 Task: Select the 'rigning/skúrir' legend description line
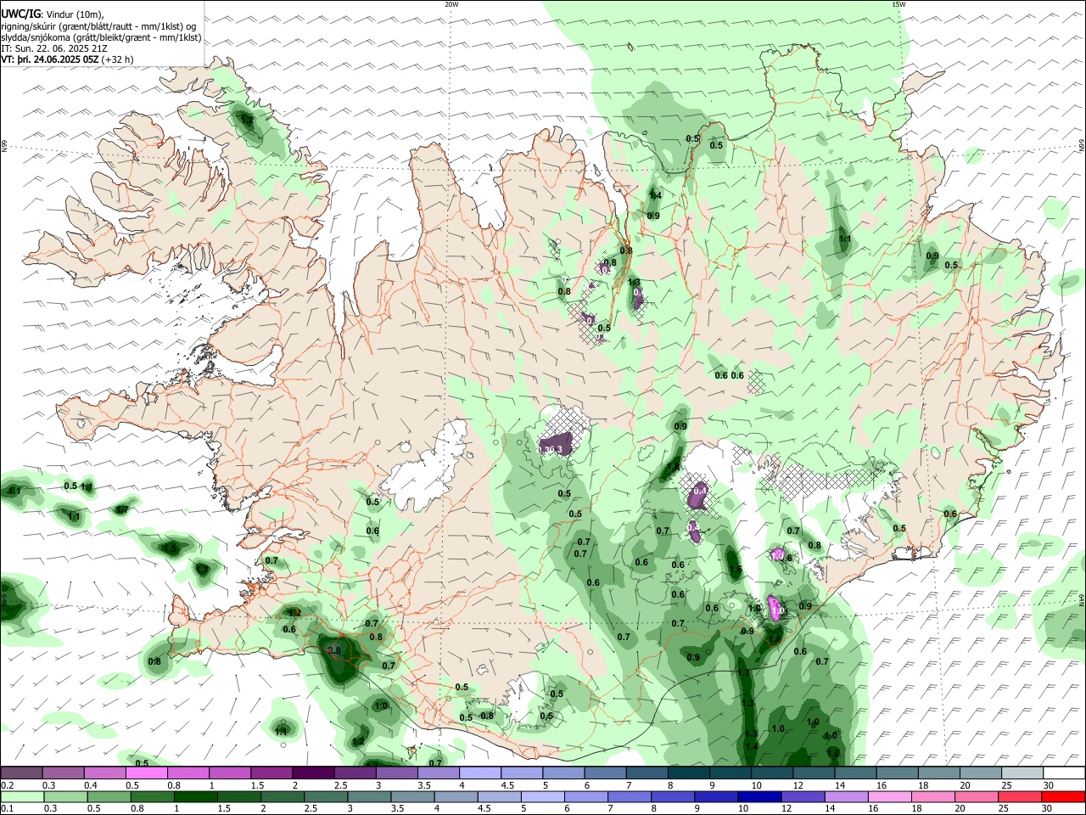click(x=98, y=26)
